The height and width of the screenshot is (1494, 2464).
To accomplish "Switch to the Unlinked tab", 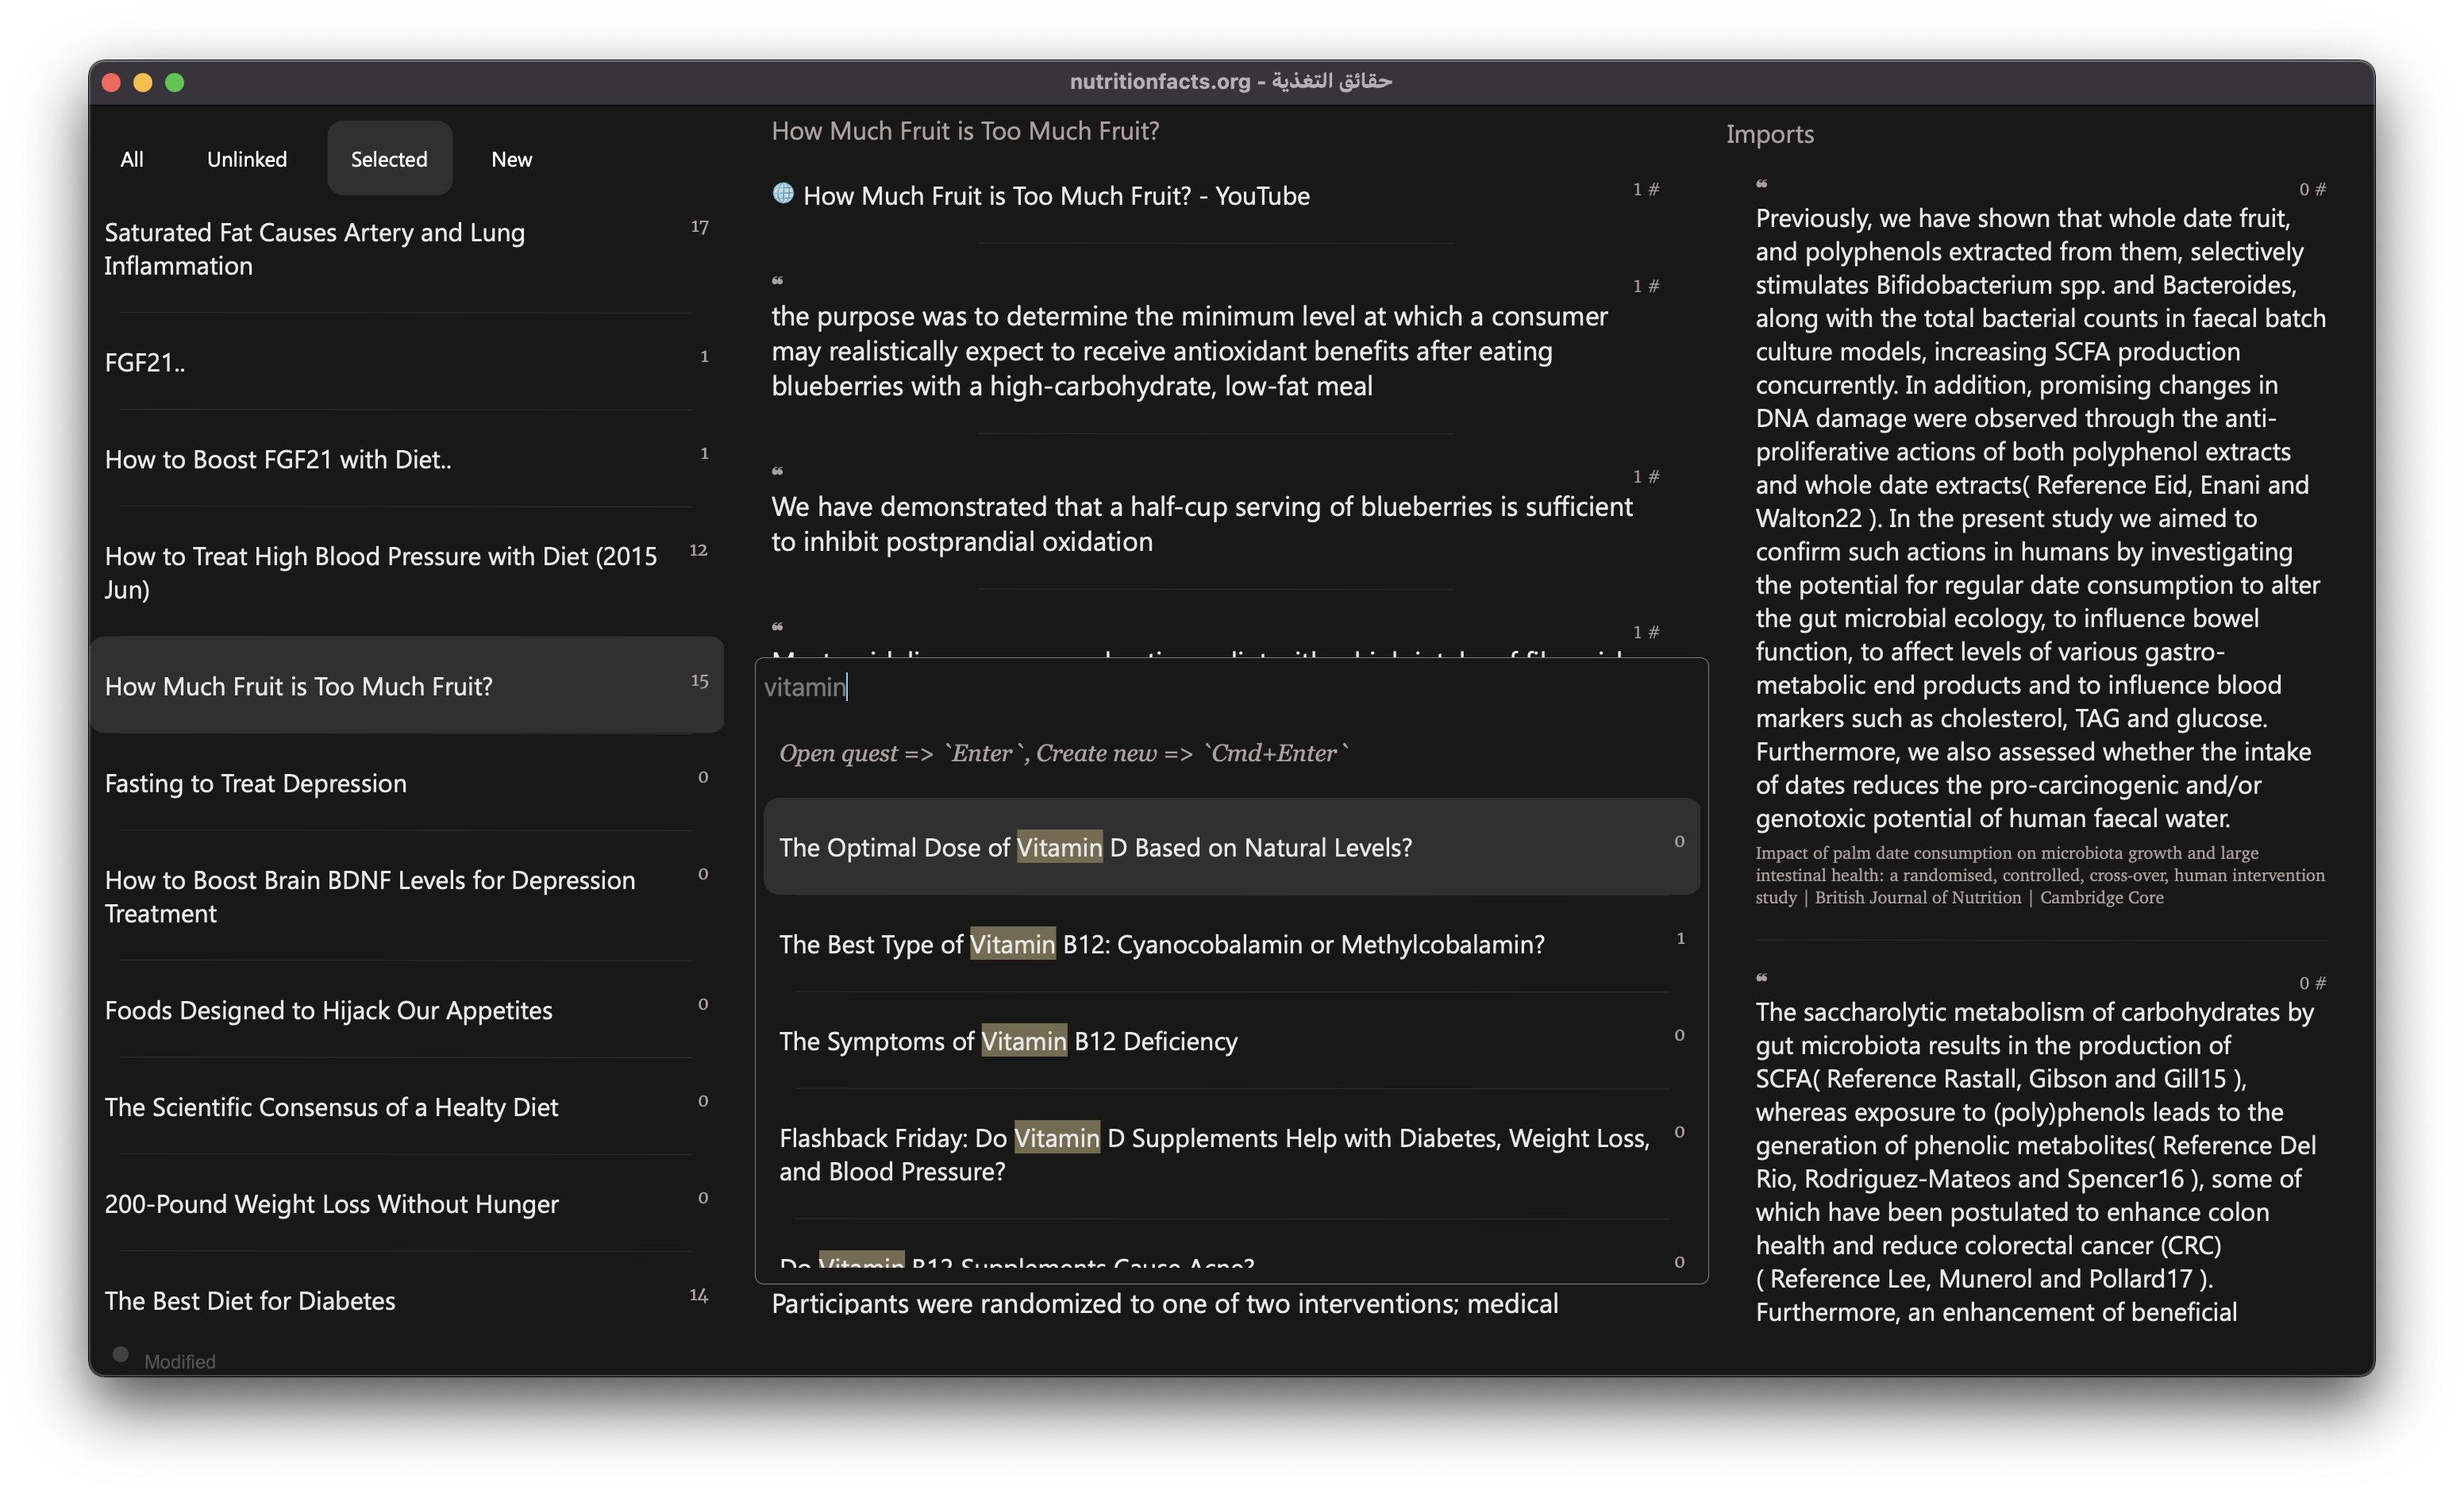I will [247, 159].
